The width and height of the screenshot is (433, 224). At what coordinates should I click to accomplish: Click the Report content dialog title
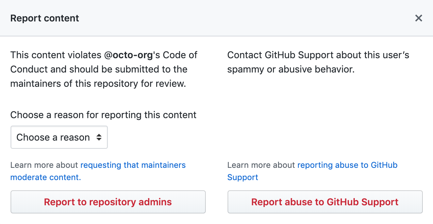[44, 18]
